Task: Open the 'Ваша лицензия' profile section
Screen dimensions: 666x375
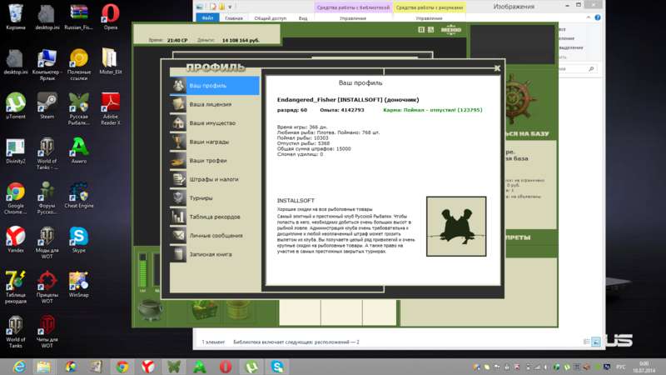Action: pos(215,104)
